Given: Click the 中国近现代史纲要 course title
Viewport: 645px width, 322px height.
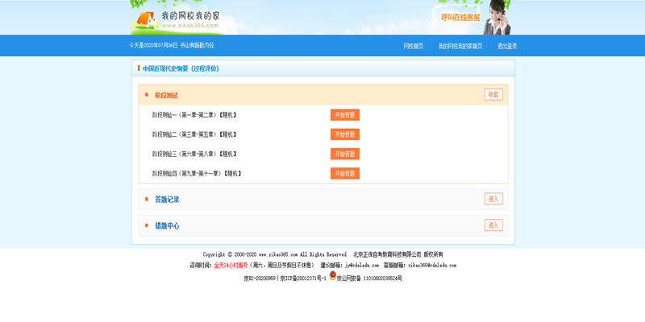Looking at the screenshot, I should (181, 68).
